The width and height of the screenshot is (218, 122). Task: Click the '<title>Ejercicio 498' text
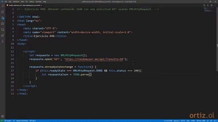pyautogui.click(x=38, y=36)
